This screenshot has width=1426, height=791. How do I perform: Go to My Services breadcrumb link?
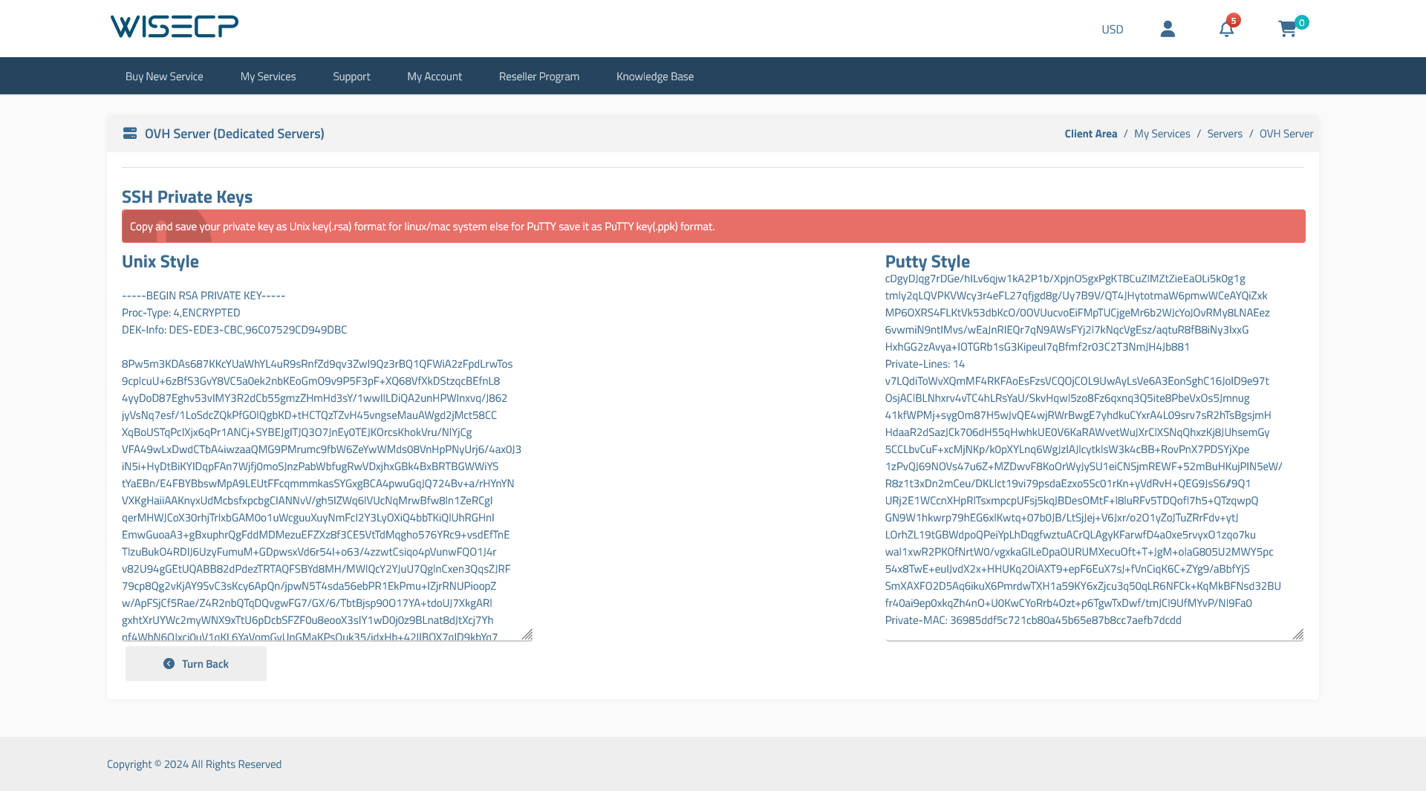(1162, 134)
